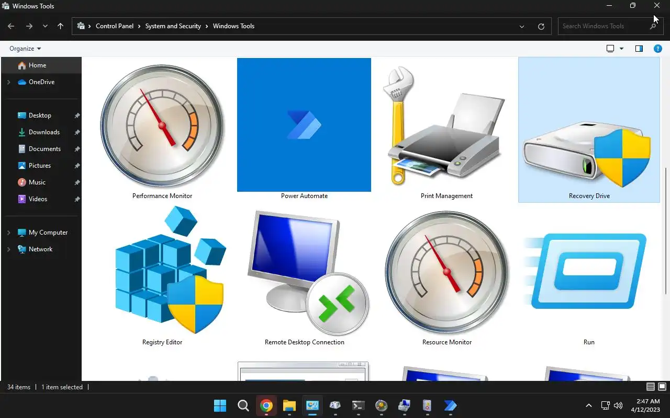Navigate to System and Security breadcrumb
The height and width of the screenshot is (418, 670).
point(173,26)
